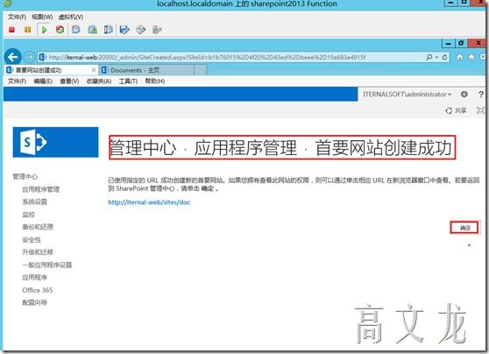
Task: Take a snapshot using the clock snapshot icon
Action: pos(75,30)
